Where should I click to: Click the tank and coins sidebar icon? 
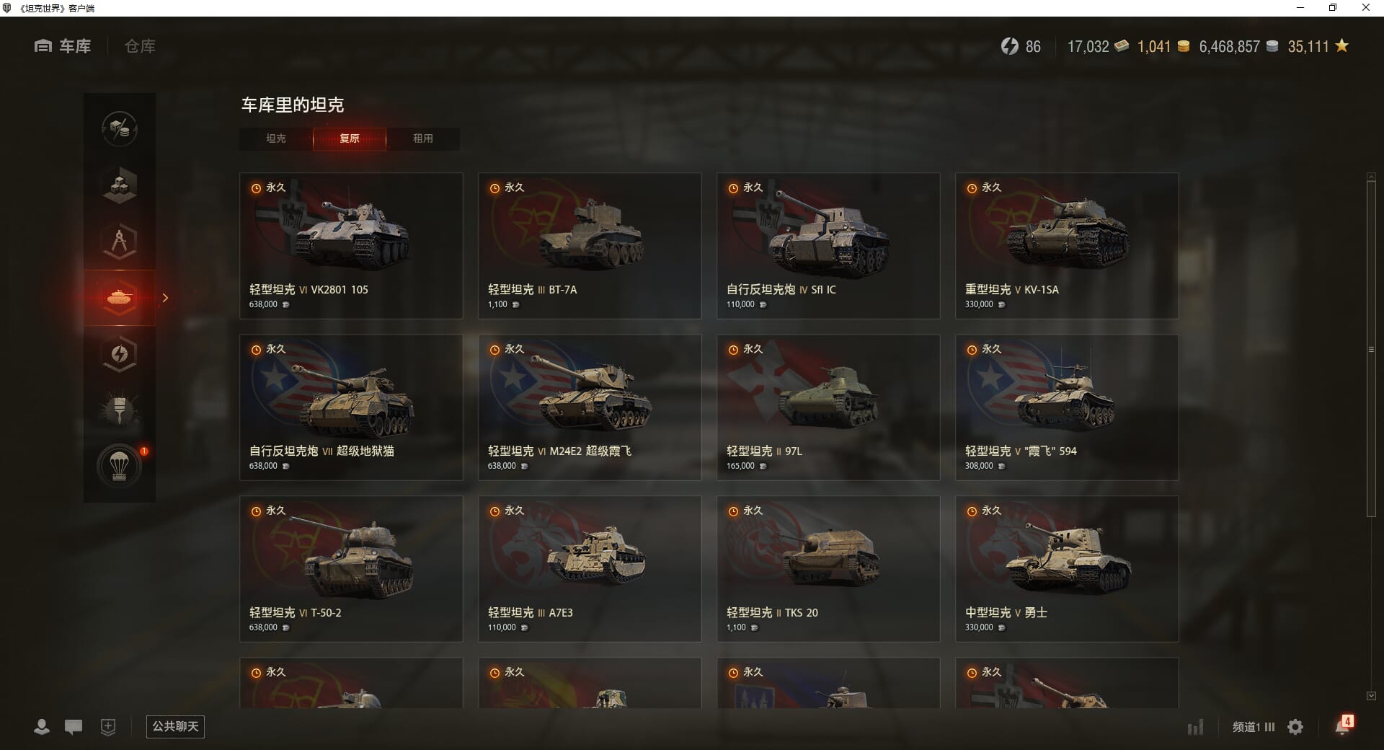click(120, 129)
